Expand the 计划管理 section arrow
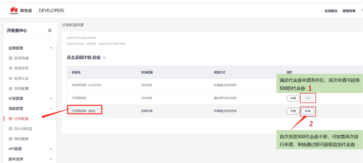The width and height of the screenshot is (363, 163). [x=51, y=98]
